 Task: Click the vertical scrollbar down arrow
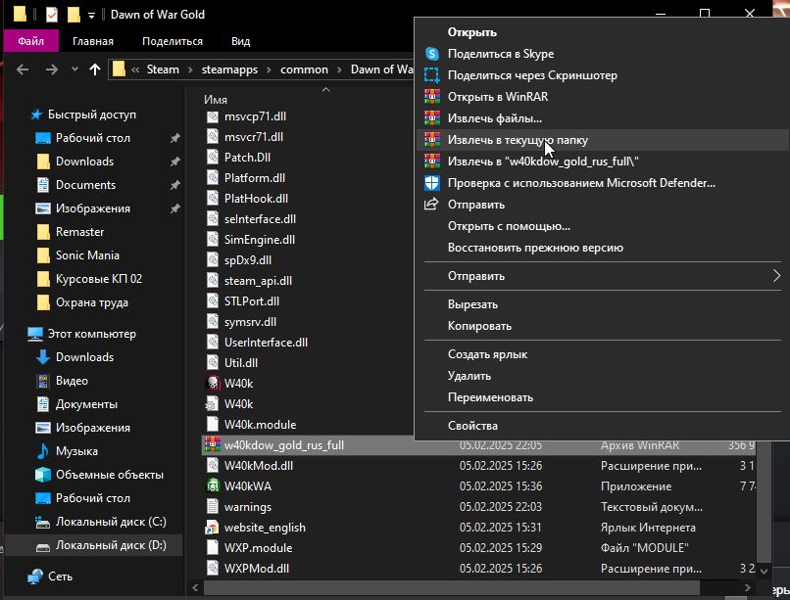point(764,571)
